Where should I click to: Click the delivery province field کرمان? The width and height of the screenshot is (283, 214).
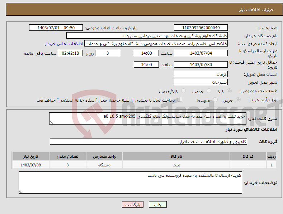[201, 74]
